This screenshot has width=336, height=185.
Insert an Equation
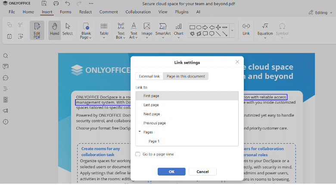tap(265, 31)
